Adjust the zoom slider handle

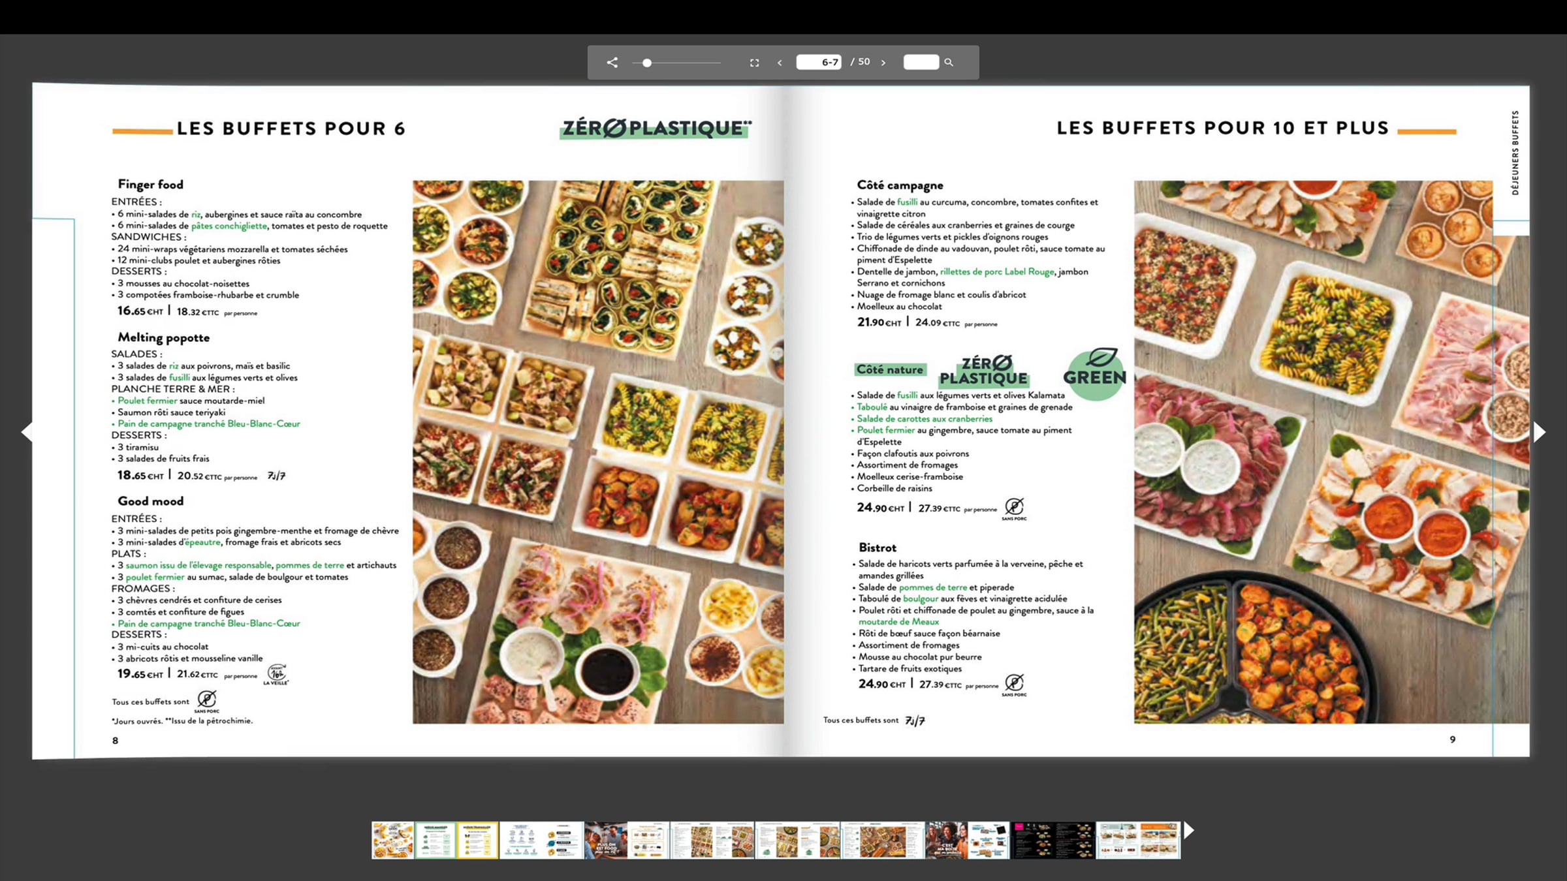coord(646,63)
